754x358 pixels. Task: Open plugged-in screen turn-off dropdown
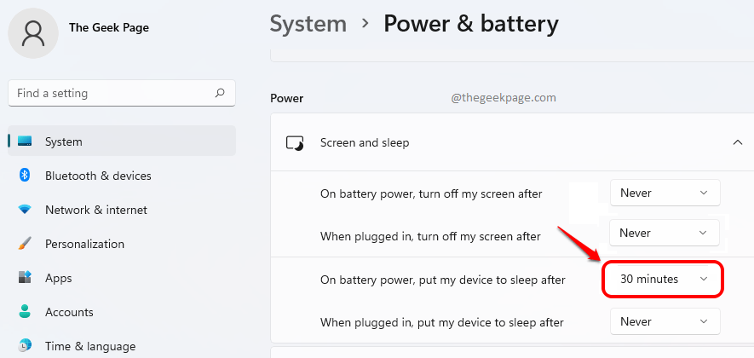665,233
